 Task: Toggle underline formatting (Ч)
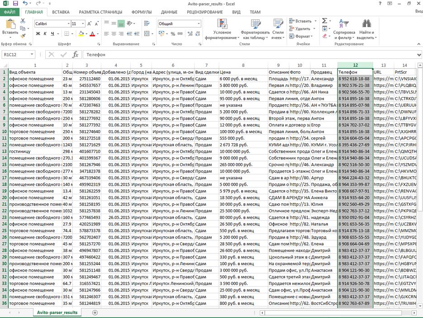point(52,33)
